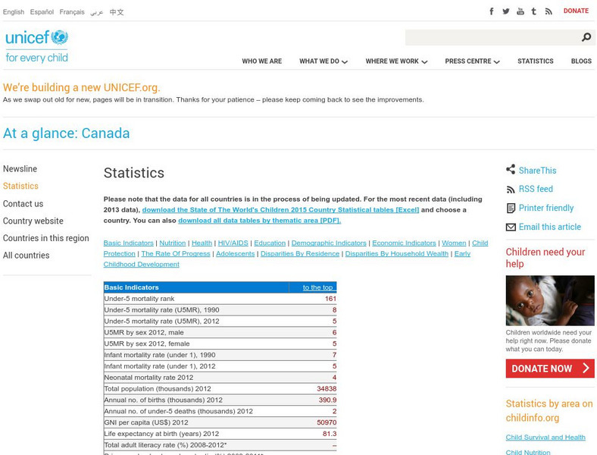Jump to The Rate Of Progress link

(x=176, y=253)
